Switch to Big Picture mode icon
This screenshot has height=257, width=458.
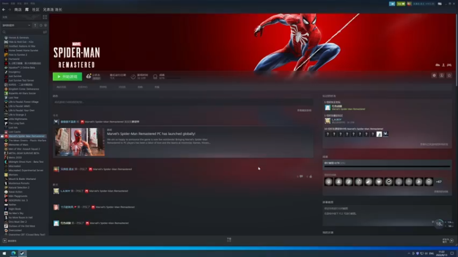[x=440, y=4]
